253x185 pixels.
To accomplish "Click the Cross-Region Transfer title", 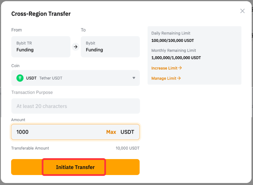I will pos(41,14).
